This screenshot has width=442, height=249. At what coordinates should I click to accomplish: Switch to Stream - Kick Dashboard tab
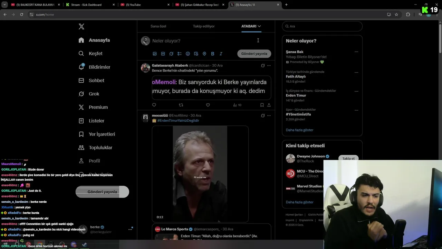90,5
